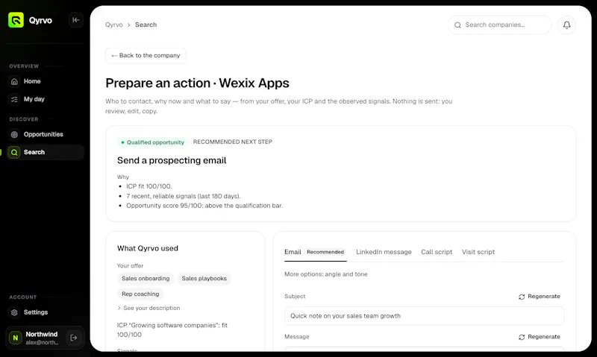
Task: Open the Call script tab
Action: click(437, 252)
